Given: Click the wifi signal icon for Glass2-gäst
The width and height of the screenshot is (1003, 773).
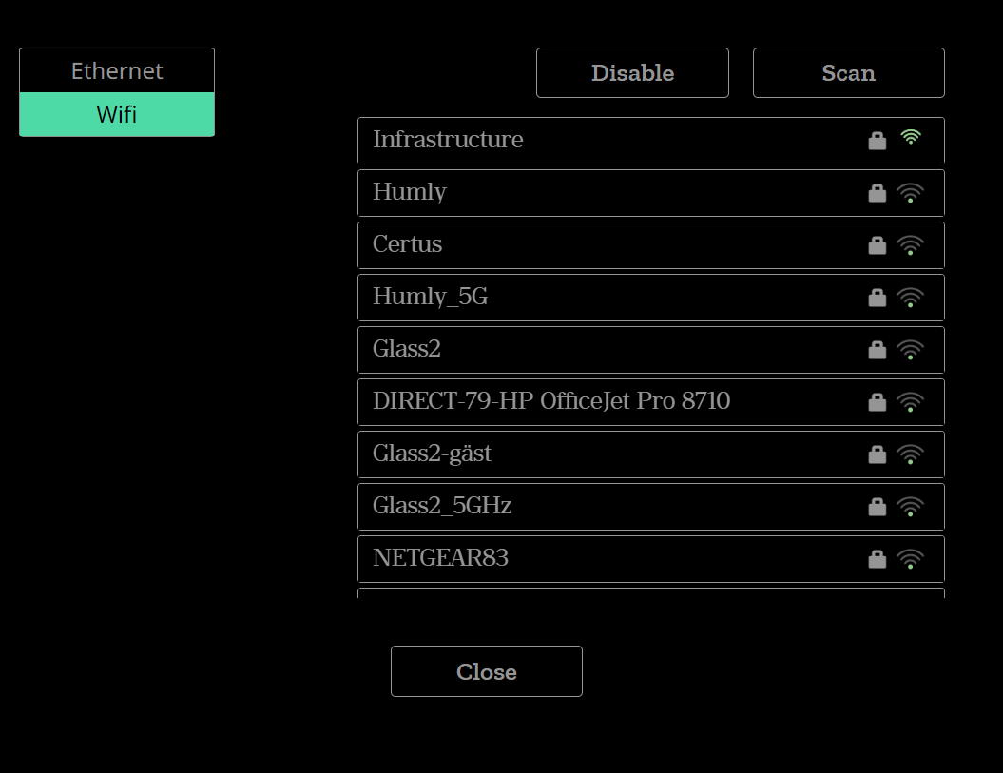Looking at the screenshot, I should (x=910, y=455).
